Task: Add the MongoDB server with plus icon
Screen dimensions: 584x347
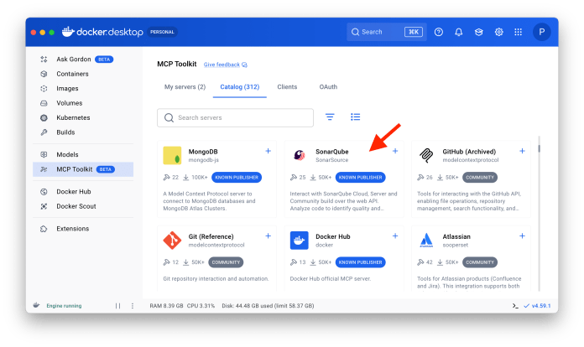Action: 268,151
